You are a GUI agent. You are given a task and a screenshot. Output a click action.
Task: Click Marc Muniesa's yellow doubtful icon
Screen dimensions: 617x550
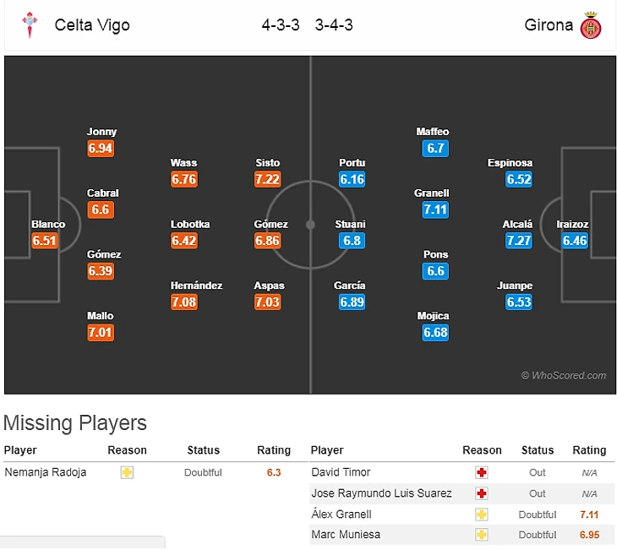tap(482, 535)
